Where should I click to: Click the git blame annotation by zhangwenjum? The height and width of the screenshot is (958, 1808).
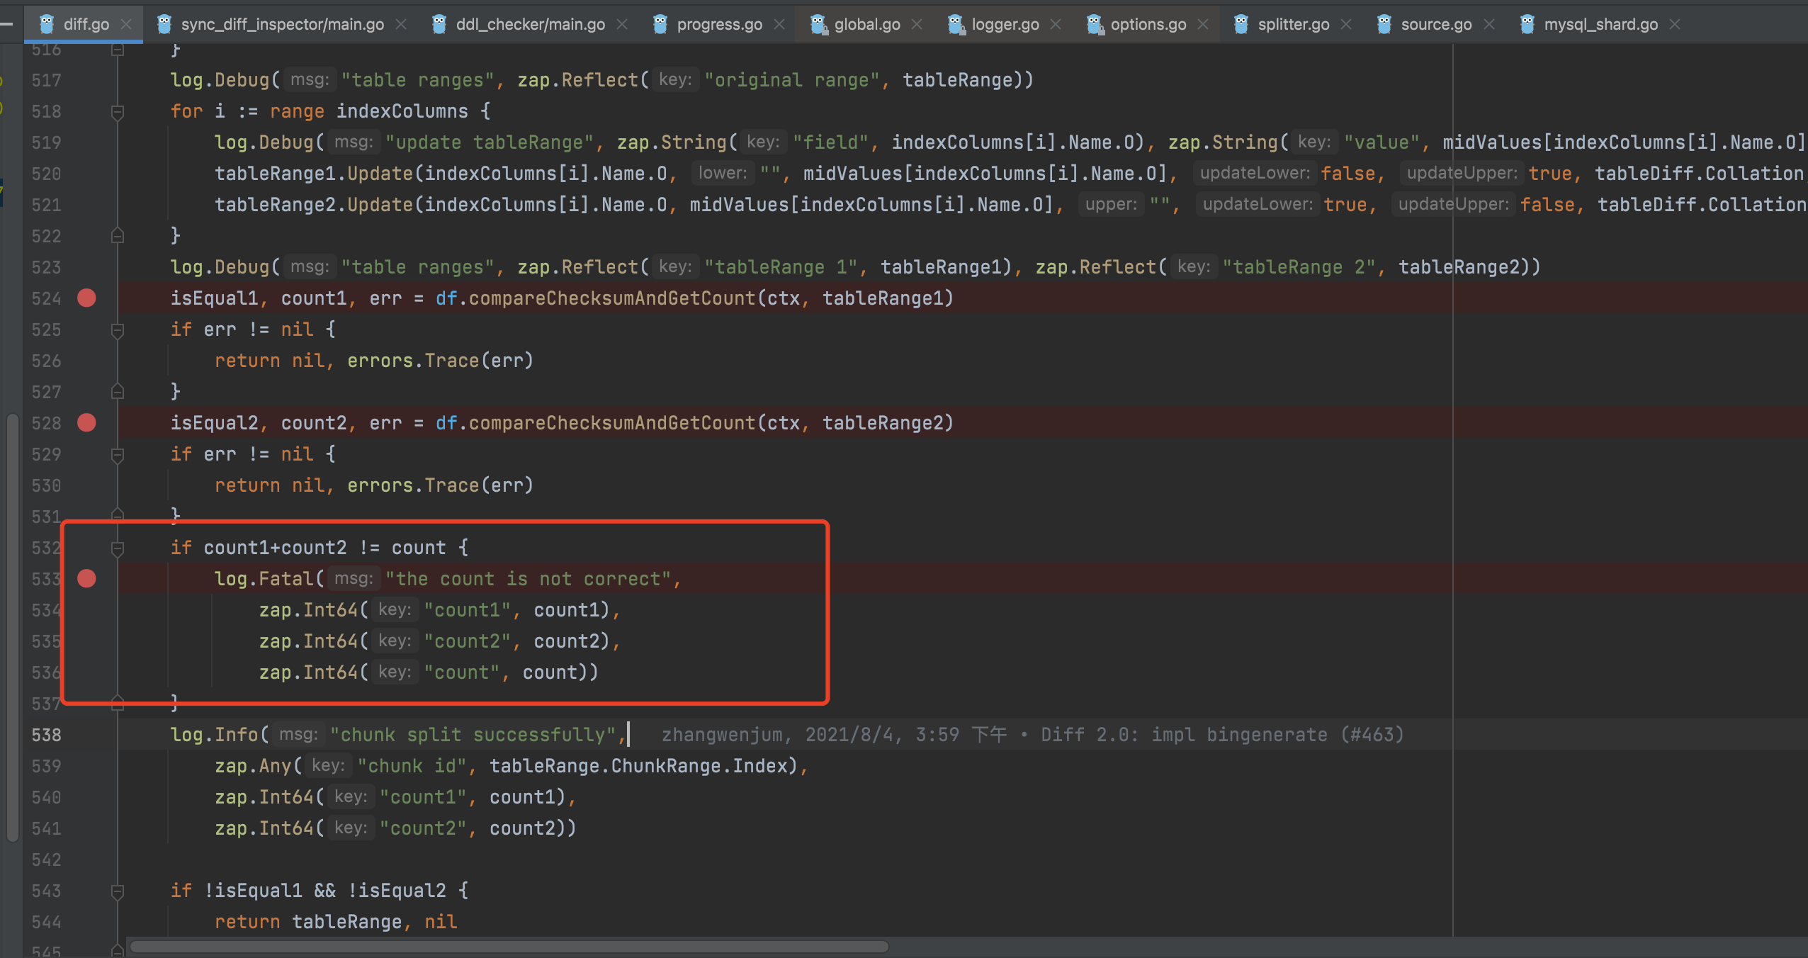pos(1032,735)
